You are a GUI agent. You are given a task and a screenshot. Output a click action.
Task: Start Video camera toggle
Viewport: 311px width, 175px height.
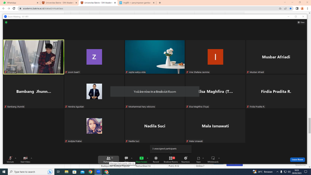pyautogui.click(x=25, y=159)
